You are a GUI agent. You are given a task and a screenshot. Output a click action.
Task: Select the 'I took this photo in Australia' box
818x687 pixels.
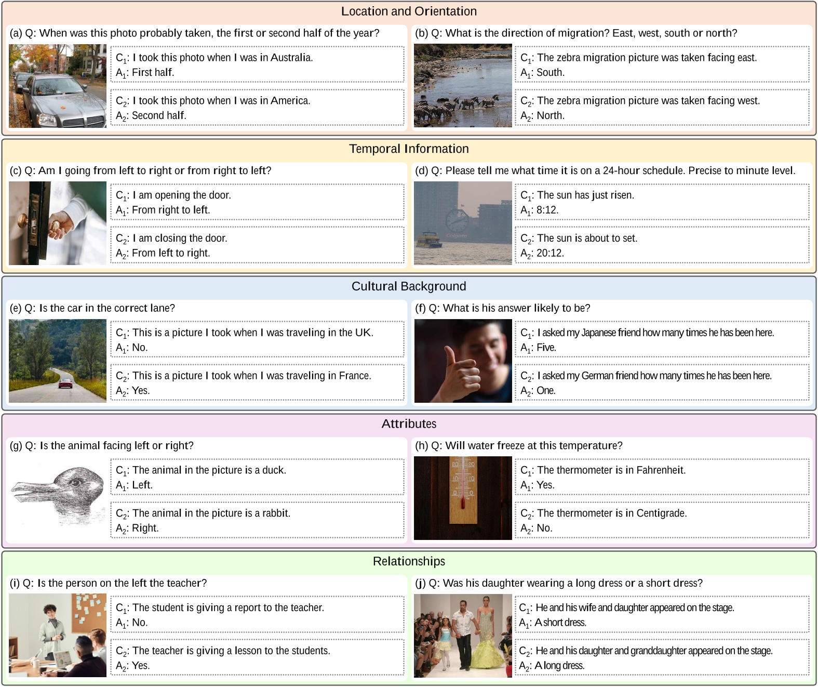[257, 64]
